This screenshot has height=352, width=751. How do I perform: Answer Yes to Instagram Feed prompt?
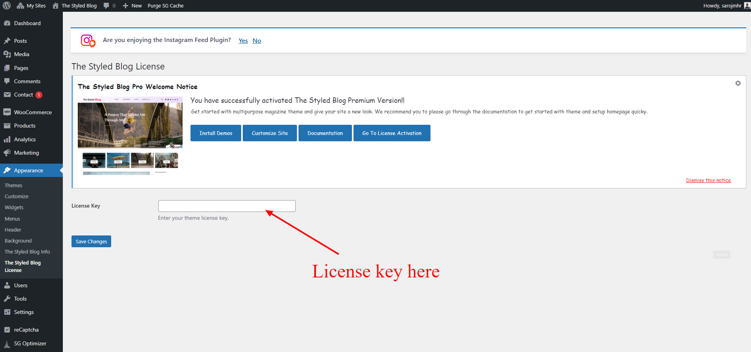[x=243, y=40]
